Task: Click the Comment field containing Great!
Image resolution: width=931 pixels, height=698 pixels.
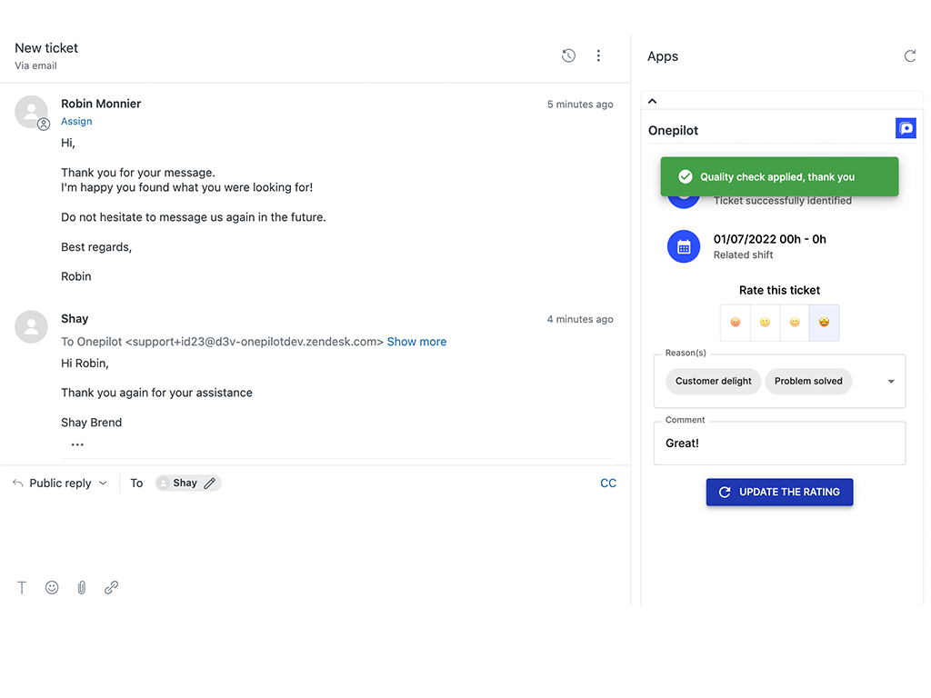Action: tap(779, 444)
